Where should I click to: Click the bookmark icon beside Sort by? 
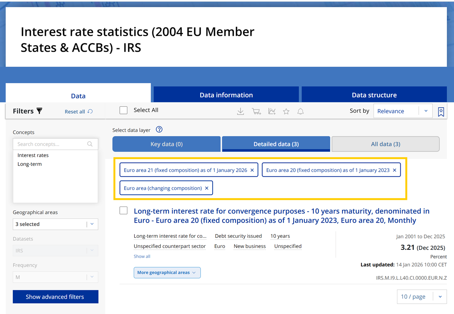pyautogui.click(x=441, y=111)
